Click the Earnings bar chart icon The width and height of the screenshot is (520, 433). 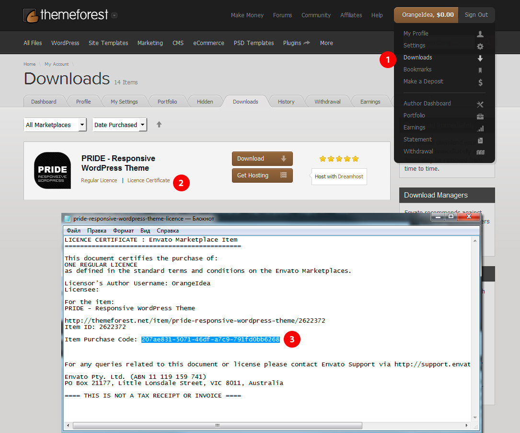pos(480,128)
